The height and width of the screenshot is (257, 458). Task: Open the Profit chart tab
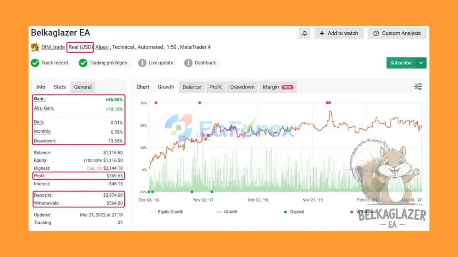point(216,87)
